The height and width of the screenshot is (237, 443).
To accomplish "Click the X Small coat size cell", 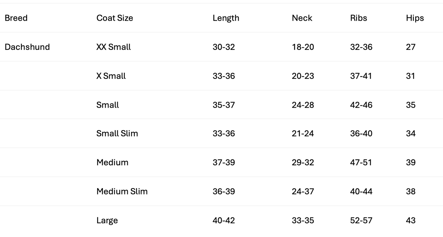I will [x=111, y=76].
